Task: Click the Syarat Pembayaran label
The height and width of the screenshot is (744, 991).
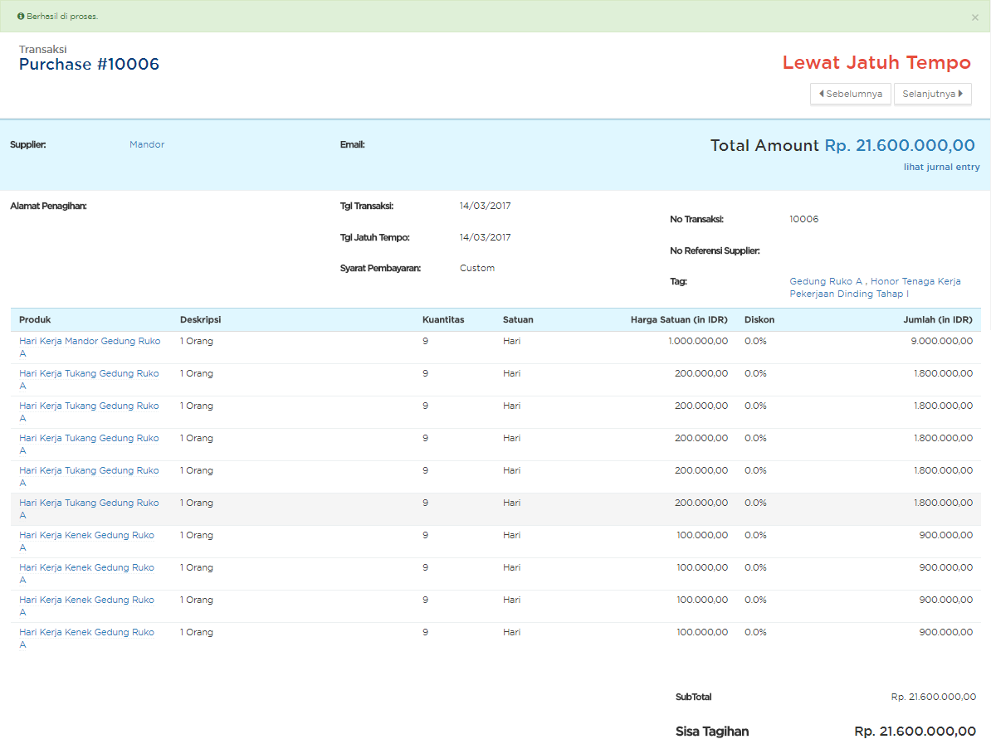Action: [x=380, y=269]
